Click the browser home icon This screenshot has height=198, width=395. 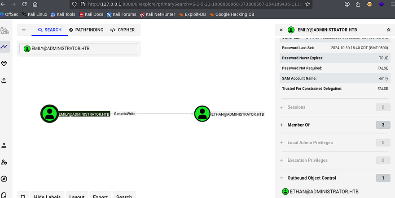[35, 4]
